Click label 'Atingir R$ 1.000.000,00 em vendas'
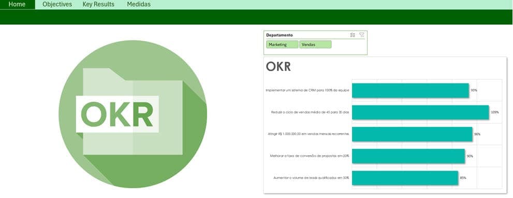 tap(309, 134)
